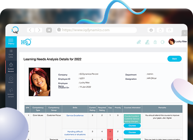Open a new browser tab with plus
Viewport: 193px width, 140px height.
(185, 33)
